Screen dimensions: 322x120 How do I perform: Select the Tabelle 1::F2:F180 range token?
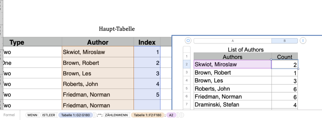coord(148,115)
